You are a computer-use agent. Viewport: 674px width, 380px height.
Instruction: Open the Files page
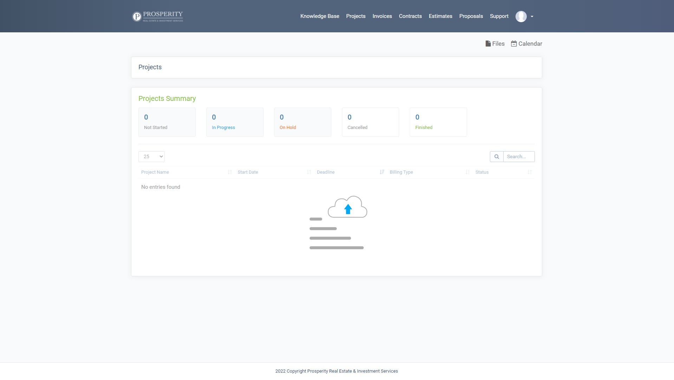point(495,44)
